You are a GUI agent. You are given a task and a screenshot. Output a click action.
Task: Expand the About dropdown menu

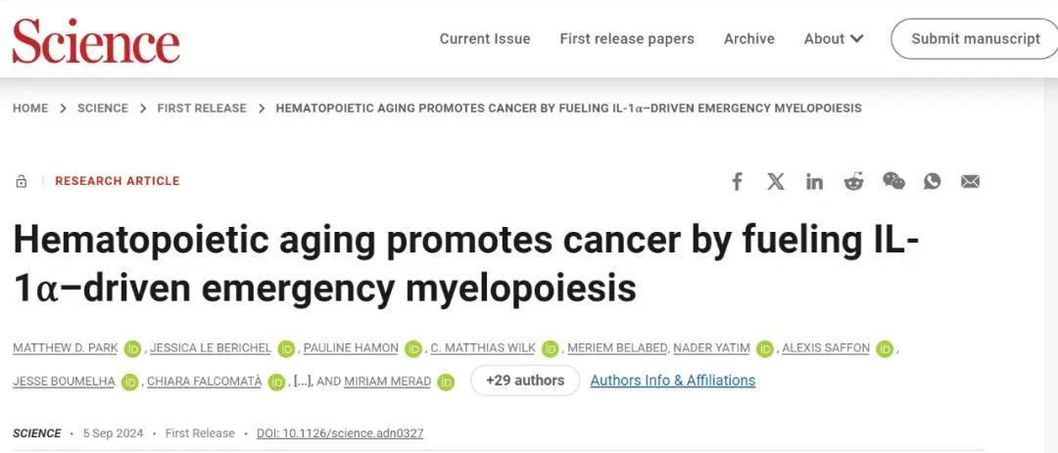[x=834, y=39]
